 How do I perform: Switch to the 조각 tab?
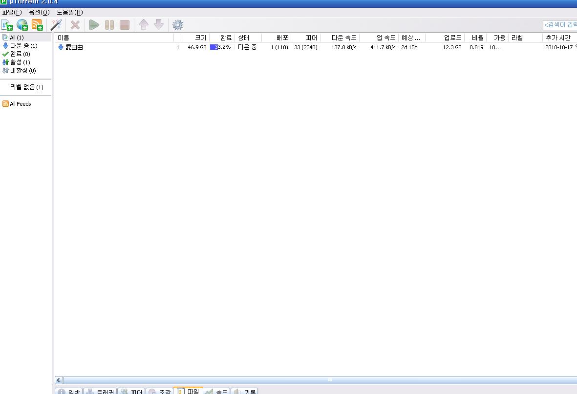point(160,391)
